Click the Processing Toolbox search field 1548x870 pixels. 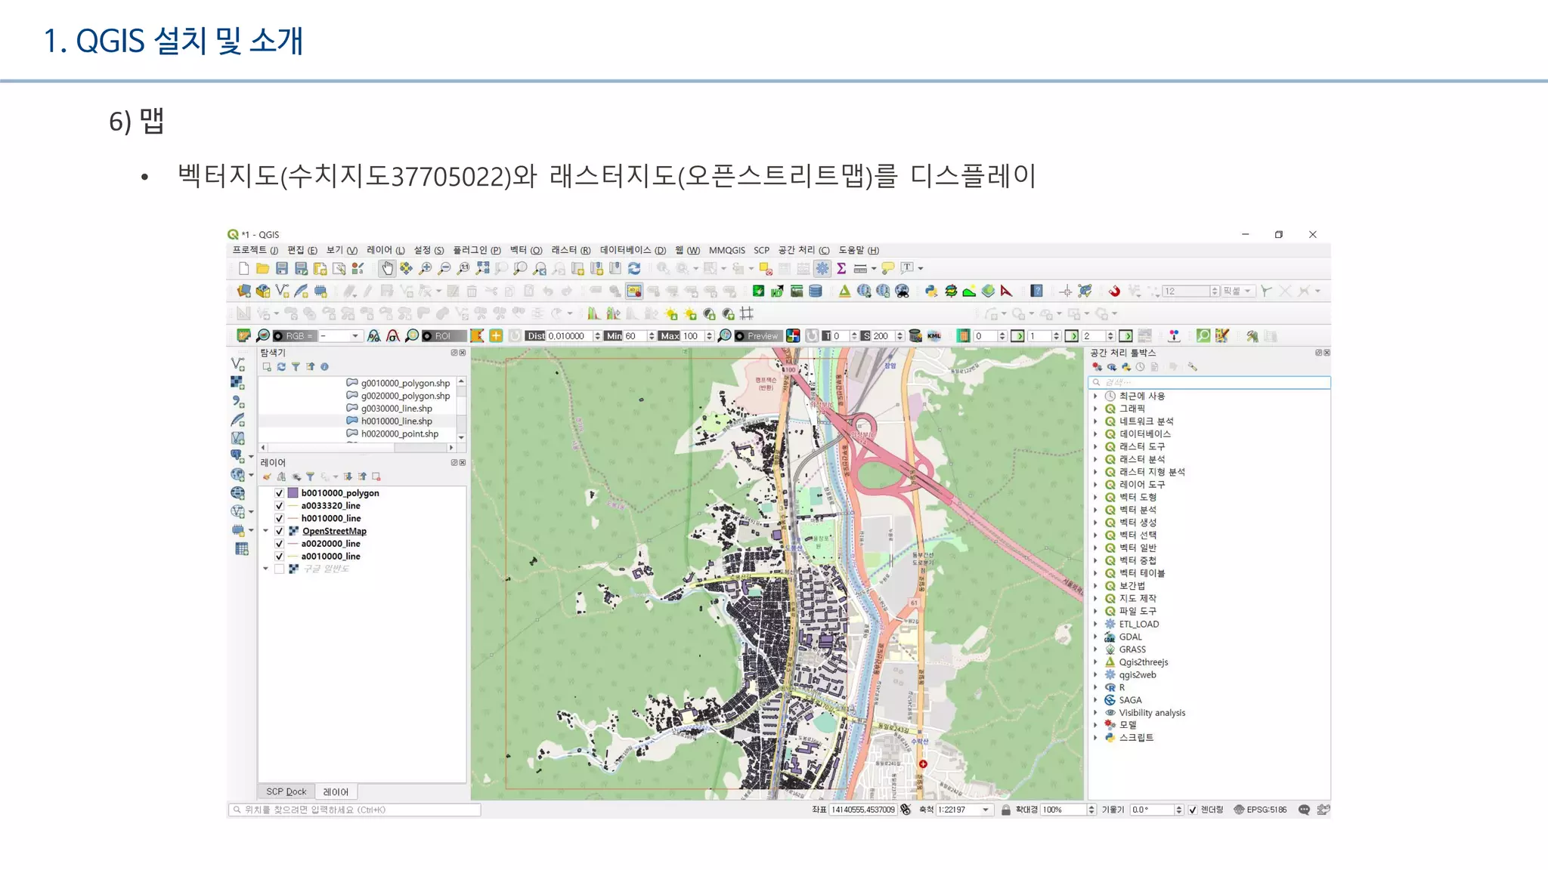1209,382
